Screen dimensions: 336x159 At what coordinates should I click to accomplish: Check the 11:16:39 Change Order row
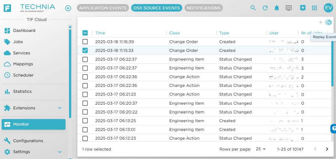[85, 42]
